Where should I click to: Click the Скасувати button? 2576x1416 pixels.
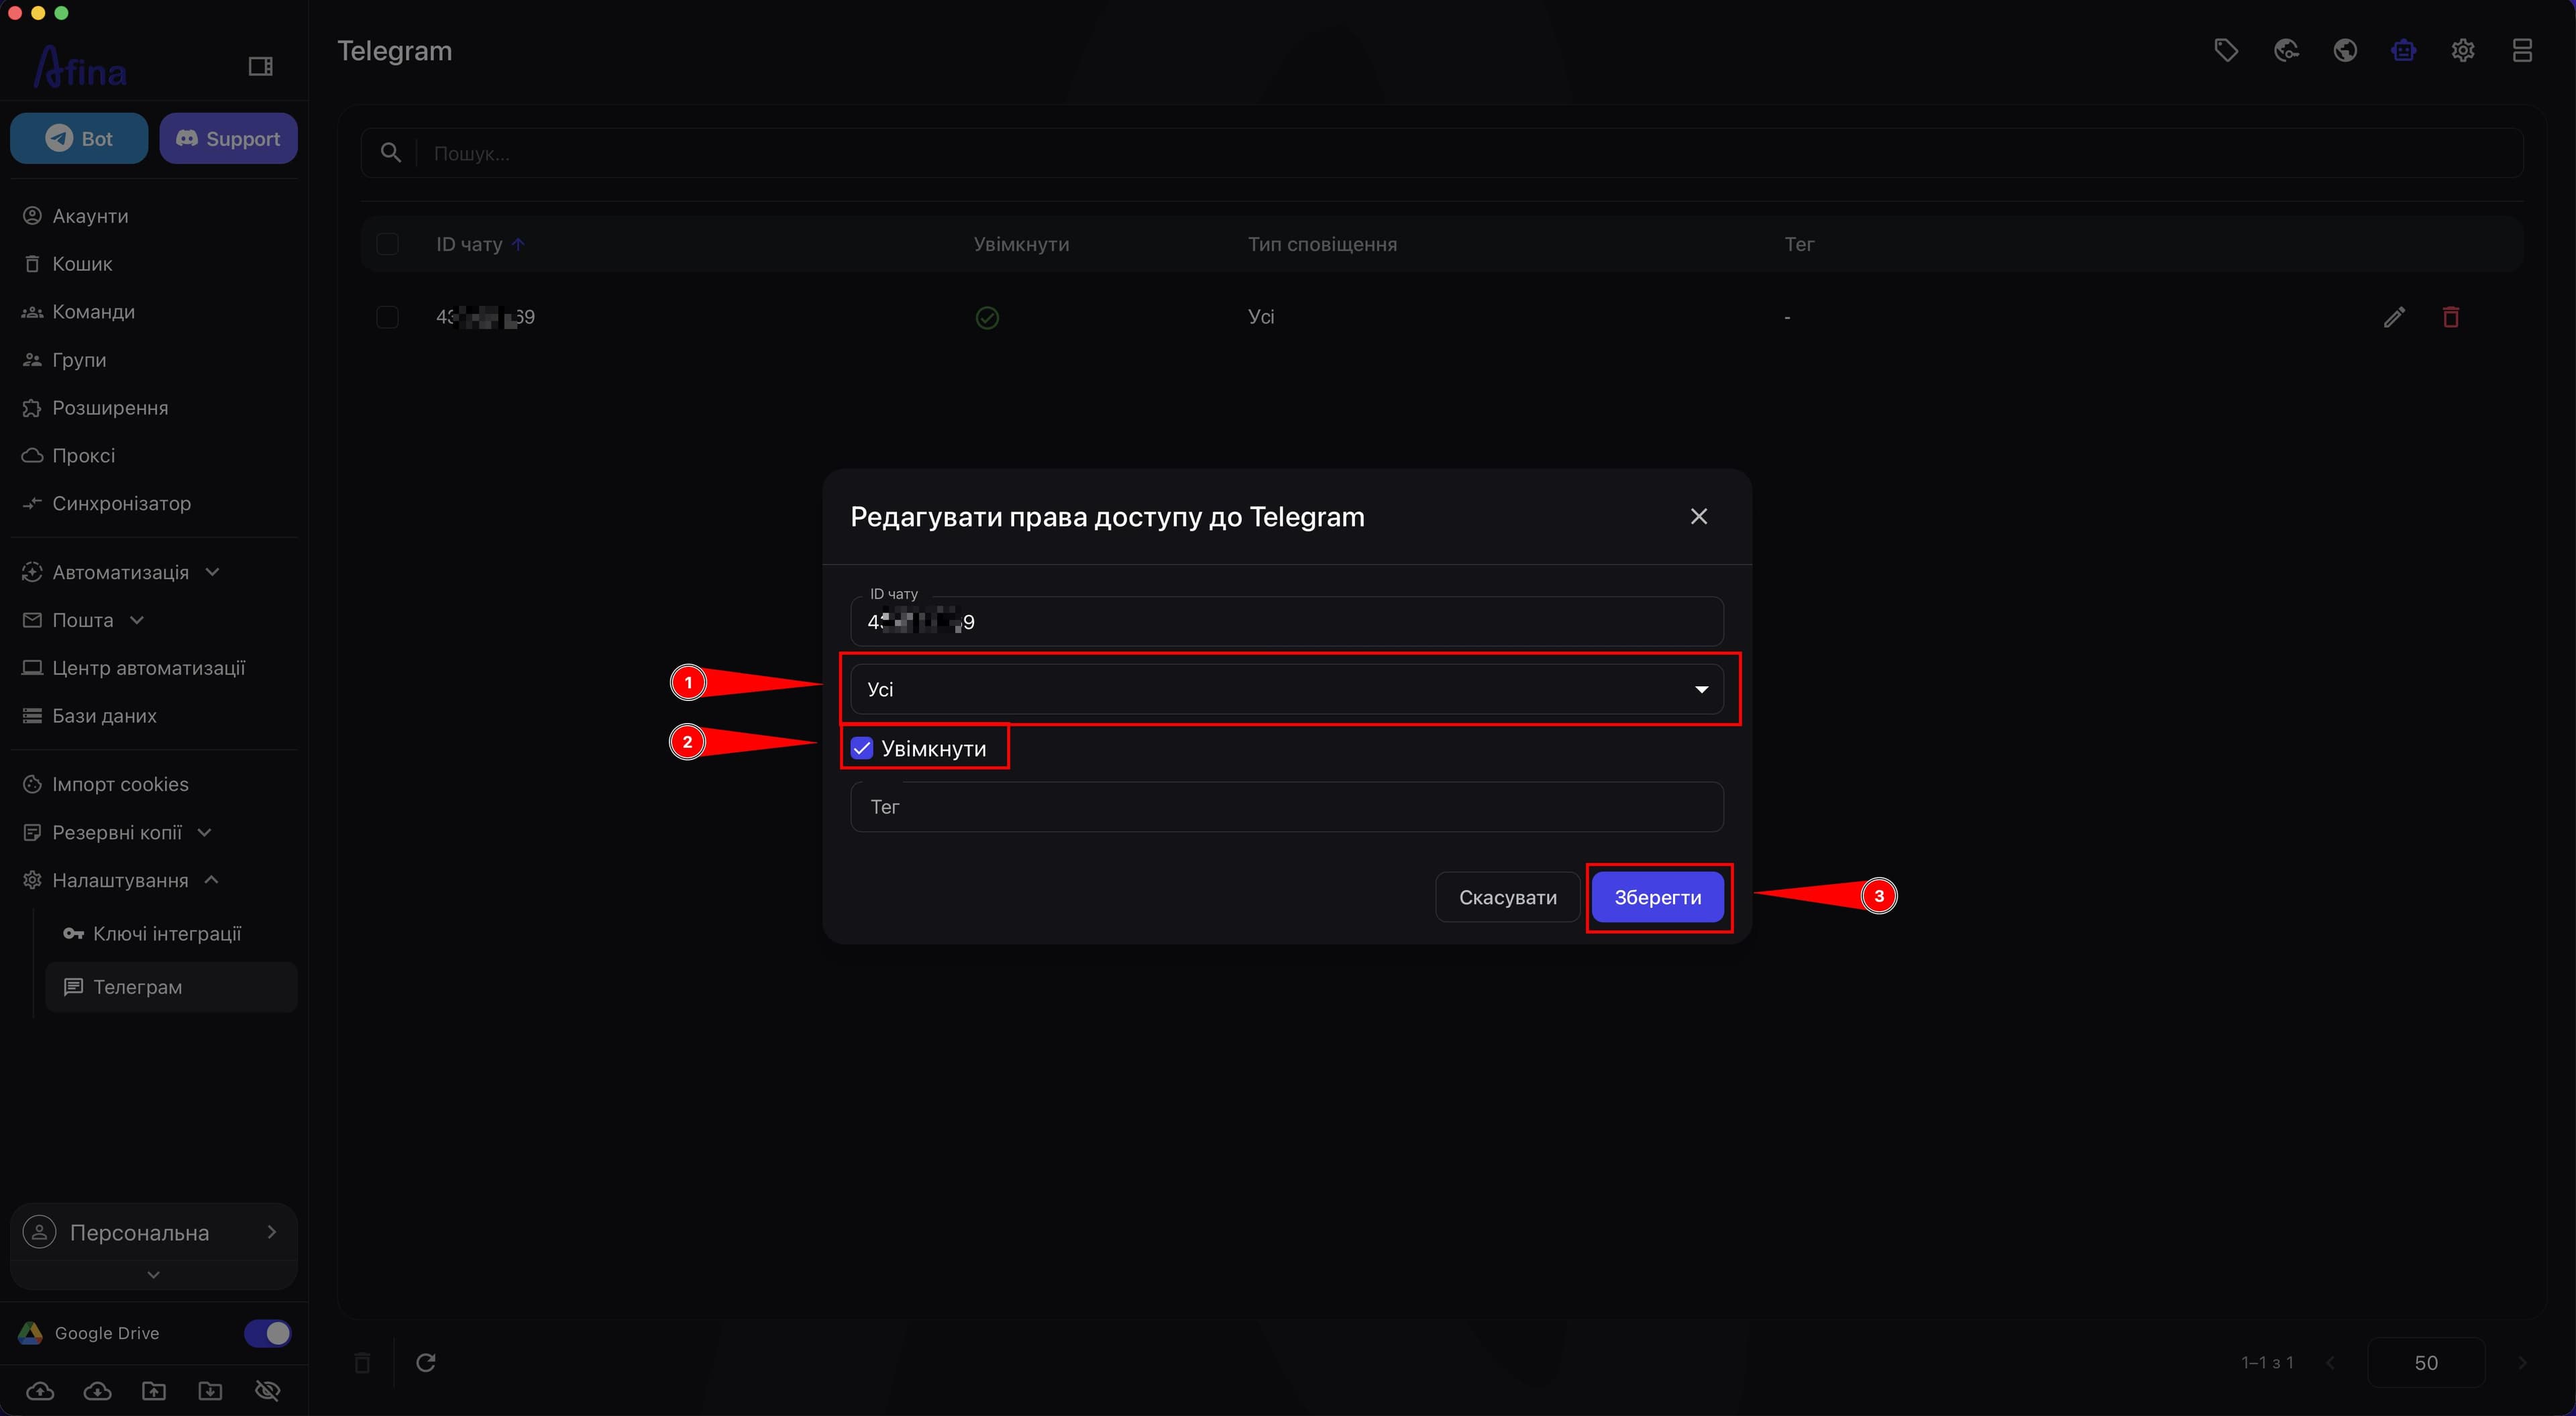tap(1508, 897)
